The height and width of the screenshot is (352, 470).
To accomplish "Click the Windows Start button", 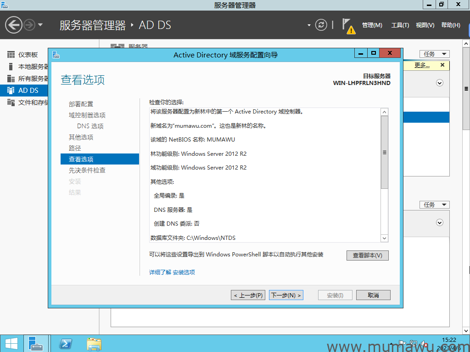I will [11, 343].
